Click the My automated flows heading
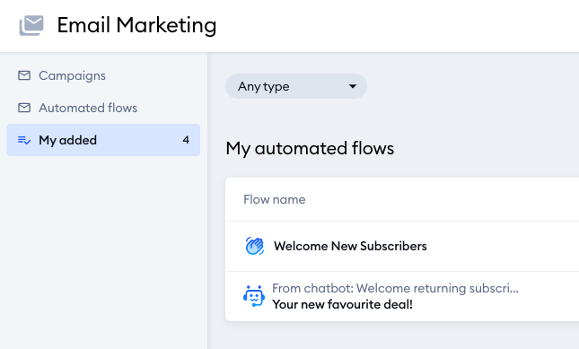This screenshot has height=349, width=579. click(x=310, y=149)
